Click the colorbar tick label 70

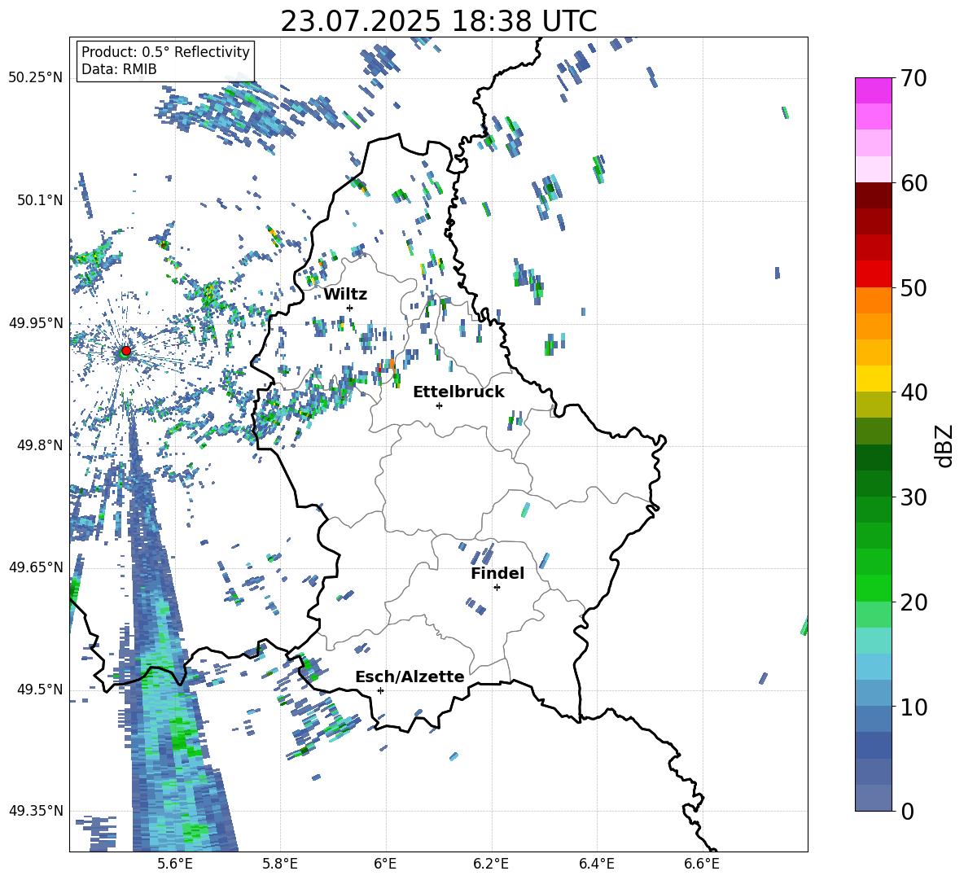914,79
